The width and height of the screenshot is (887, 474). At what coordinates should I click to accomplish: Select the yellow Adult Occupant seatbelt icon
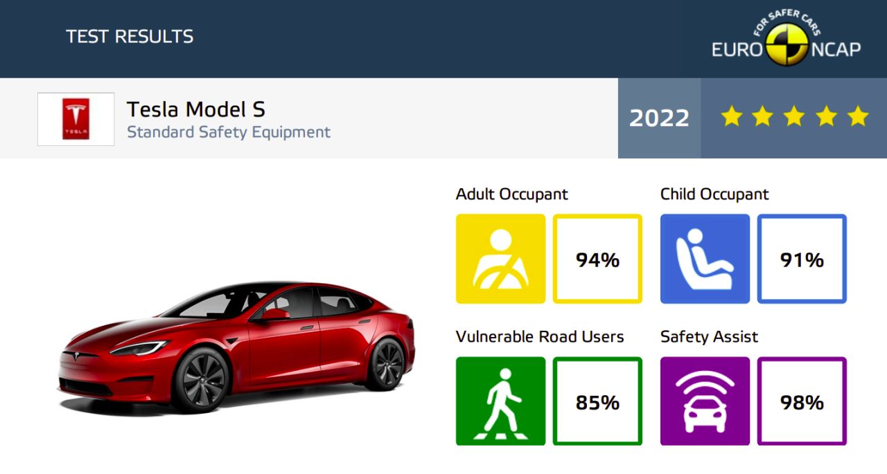[500, 259]
